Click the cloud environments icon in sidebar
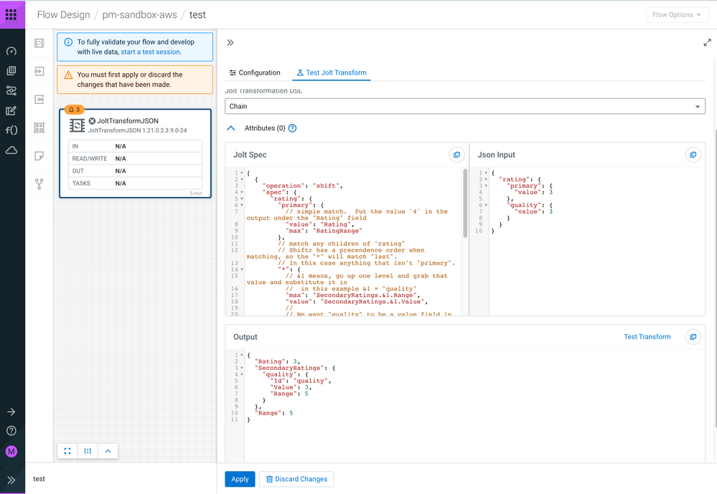 click(11, 150)
